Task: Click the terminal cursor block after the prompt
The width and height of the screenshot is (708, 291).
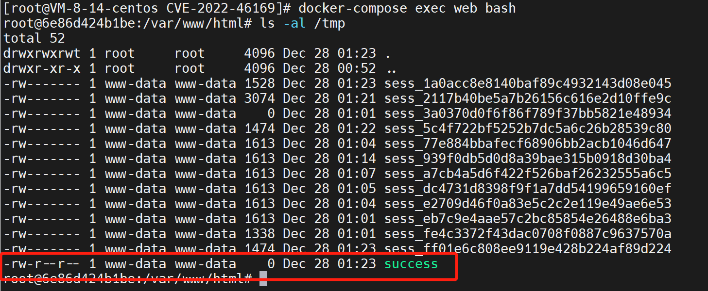Action: tap(263, 279)
